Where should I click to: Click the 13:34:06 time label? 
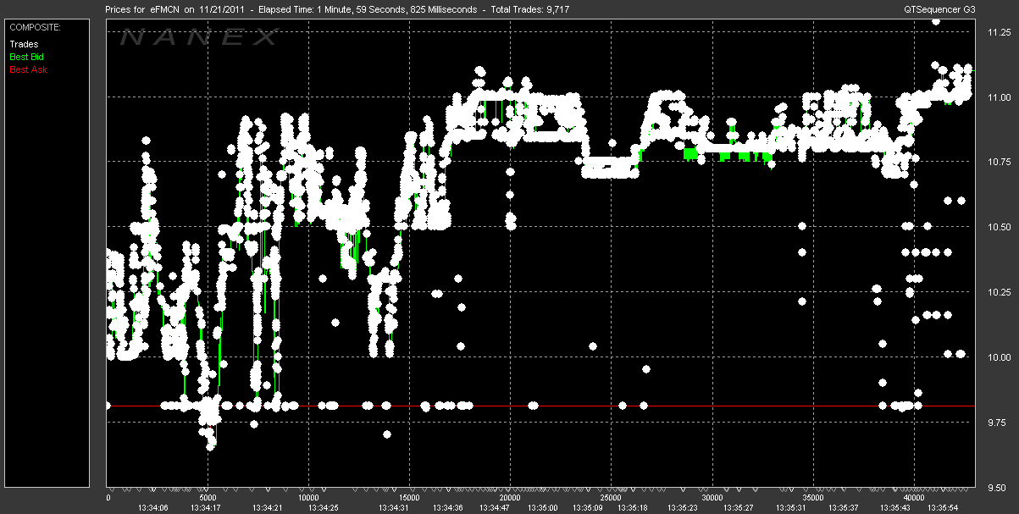coord(152,508)
